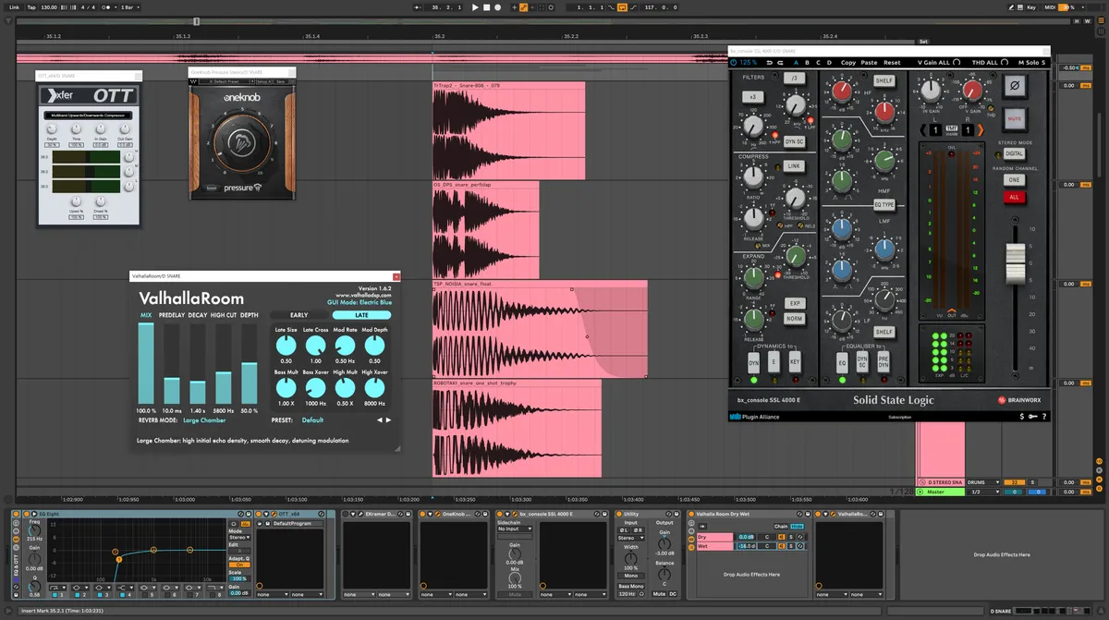Image resolution: width=1109 pixels, height=620 pixels.
Task: Click the Reset button in bx_console toolbar
Action: pos(892,63)
